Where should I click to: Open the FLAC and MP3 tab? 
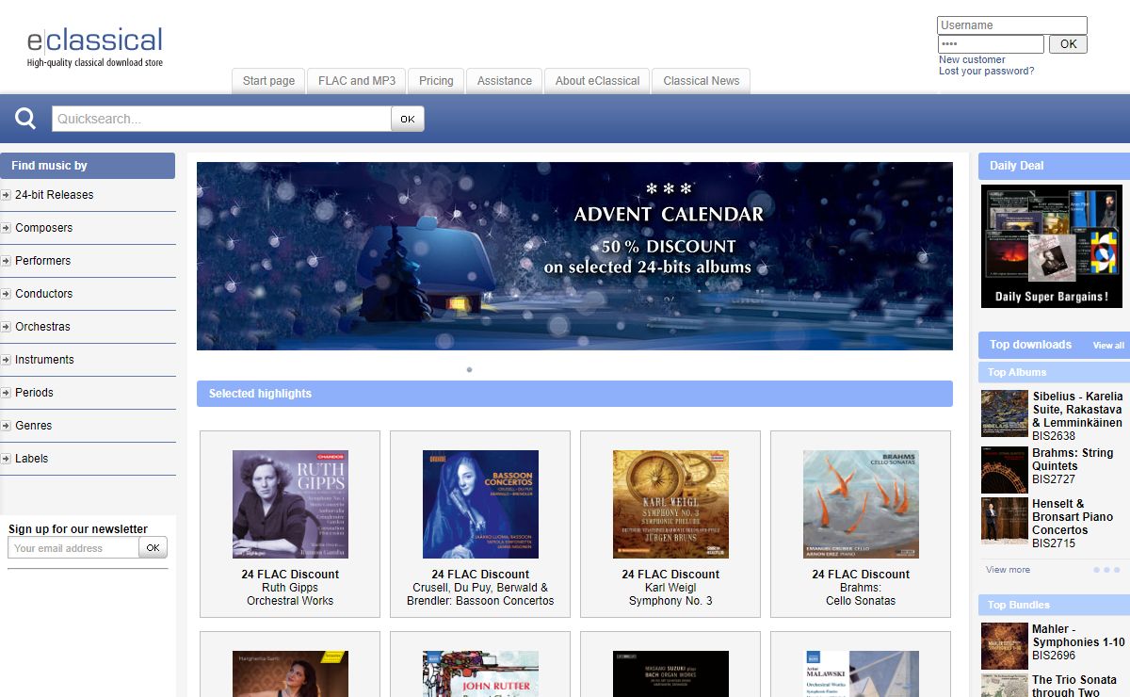357,81
